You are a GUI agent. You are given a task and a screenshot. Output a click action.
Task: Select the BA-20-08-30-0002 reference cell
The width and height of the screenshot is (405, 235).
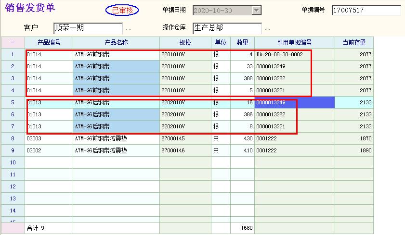tap(294, 54)
